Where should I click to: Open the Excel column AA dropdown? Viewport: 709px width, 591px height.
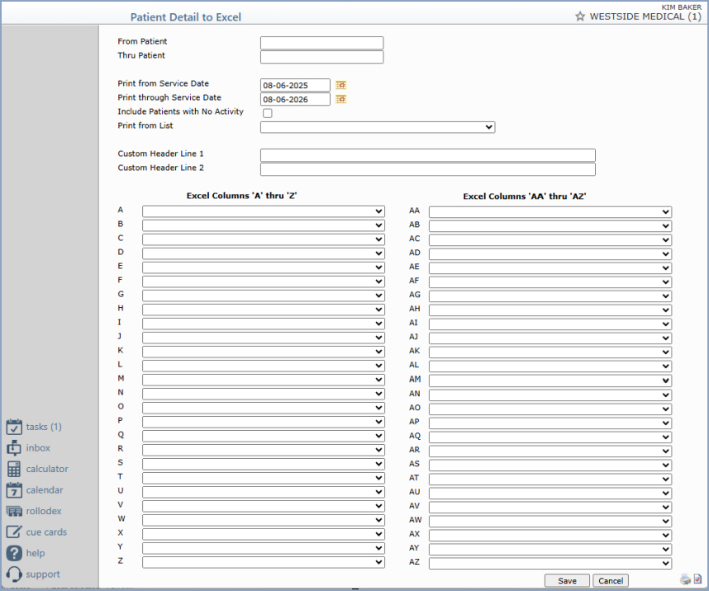coord(550,212)
